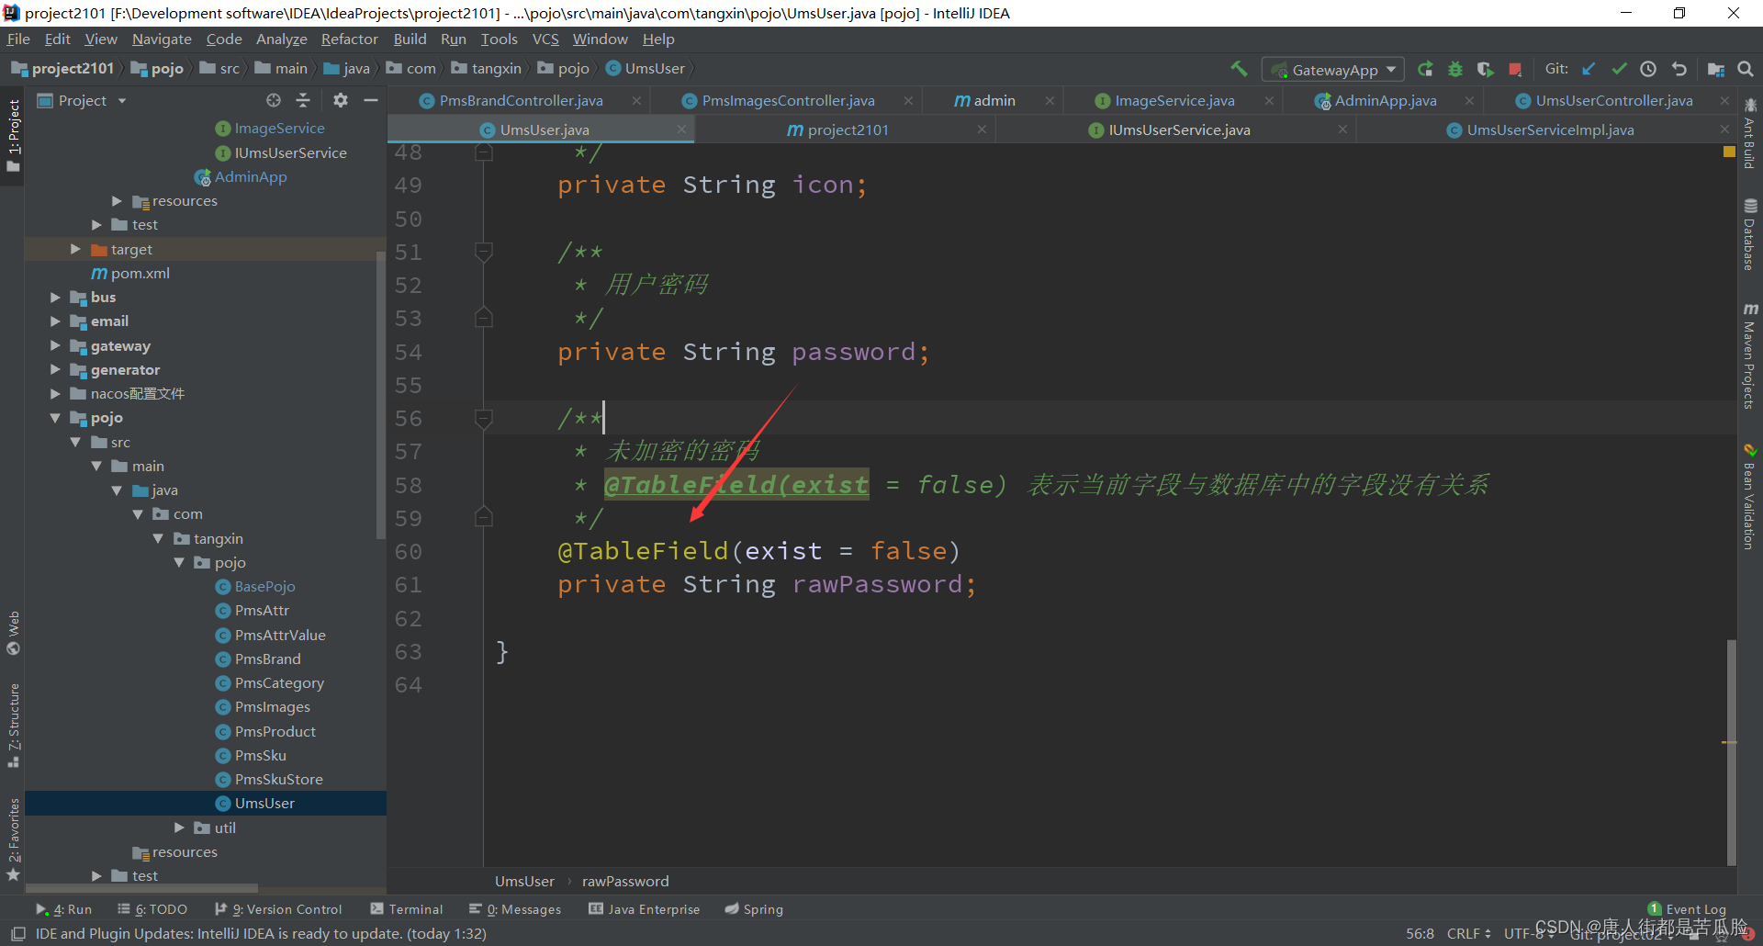Click the tool windows quick-access icon
Screen dimensions: 1763x946
[17, 933]
